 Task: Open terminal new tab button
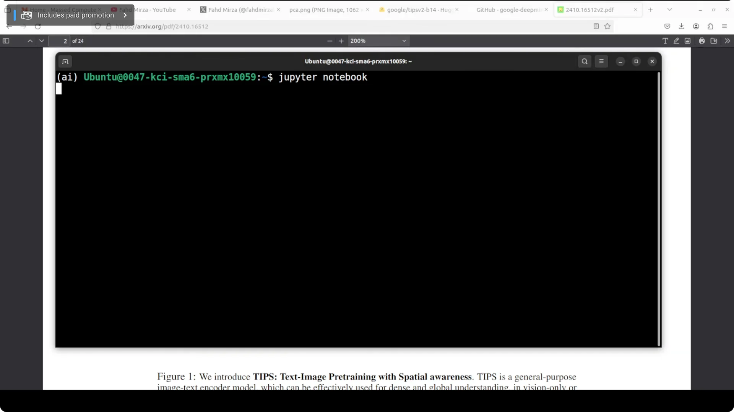65,61
